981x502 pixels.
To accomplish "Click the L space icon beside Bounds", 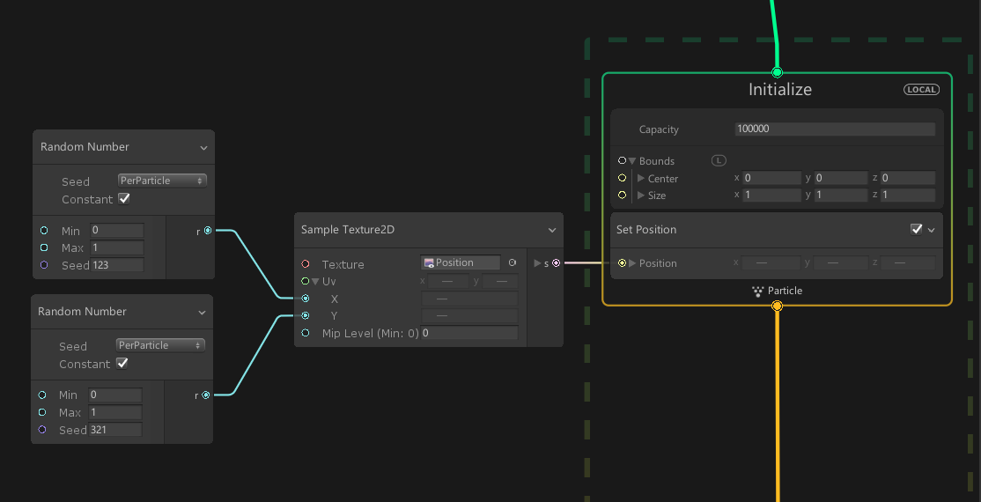I will click(x=719, y=160).
